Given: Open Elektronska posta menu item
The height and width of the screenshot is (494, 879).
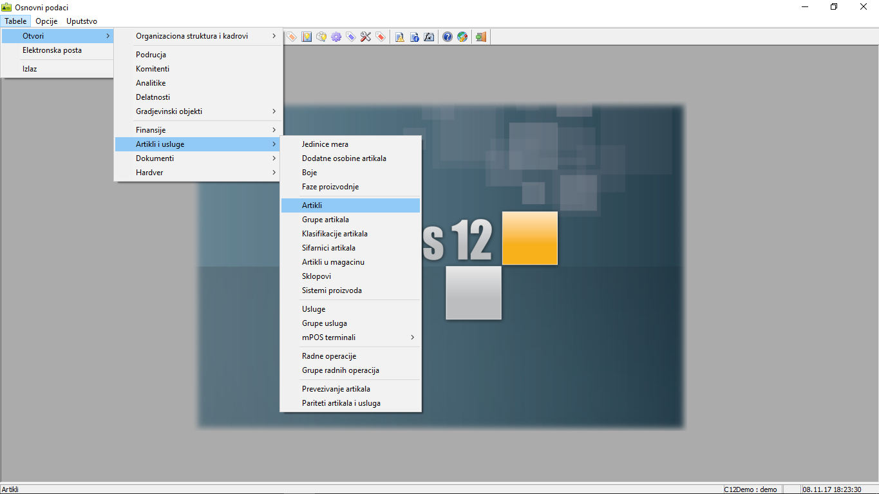Looking at the screenshot, I should click(x=52, y=50).
